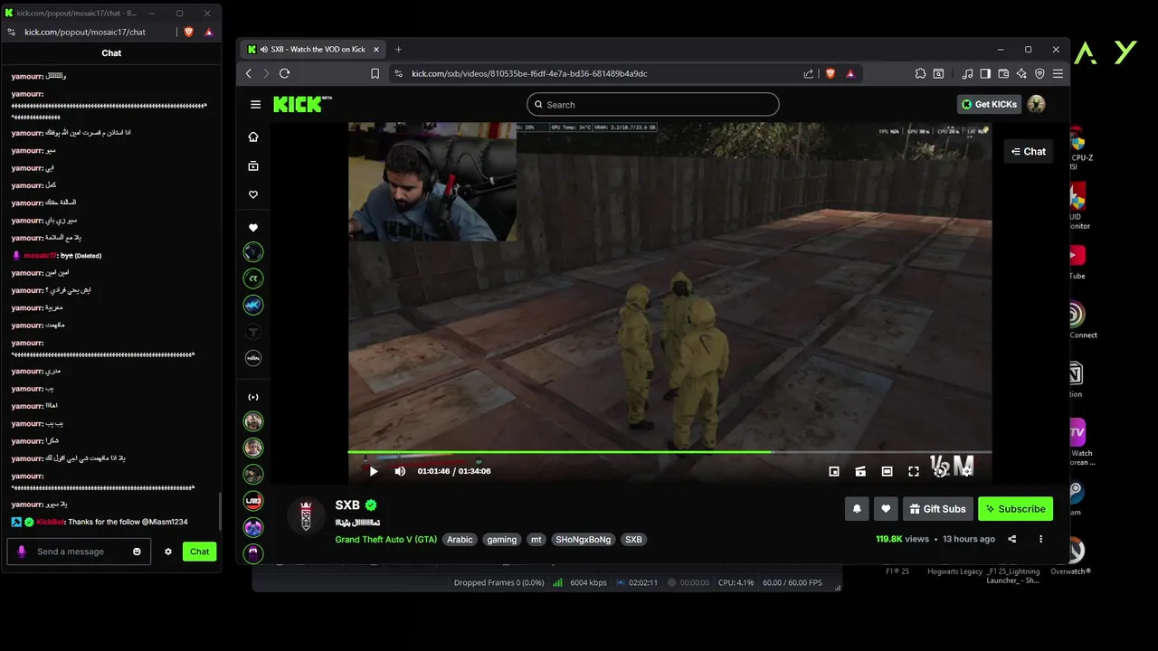The image size is (1158, 651).
Task: Open the UB followed channel avatar
Action: coord(253,500)
